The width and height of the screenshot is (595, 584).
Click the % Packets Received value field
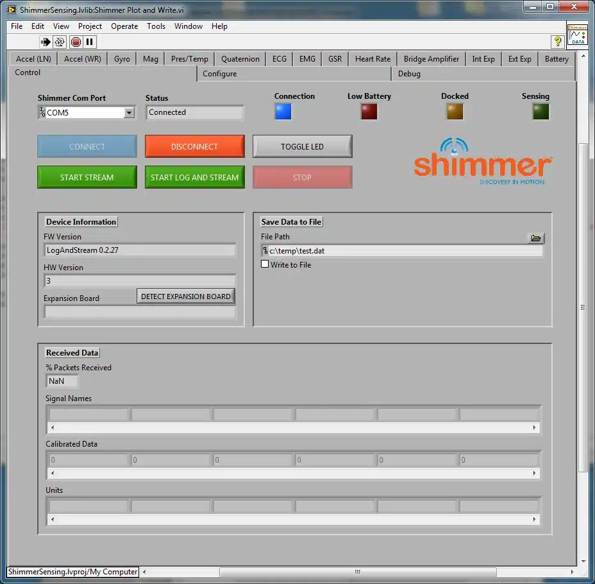62,381
